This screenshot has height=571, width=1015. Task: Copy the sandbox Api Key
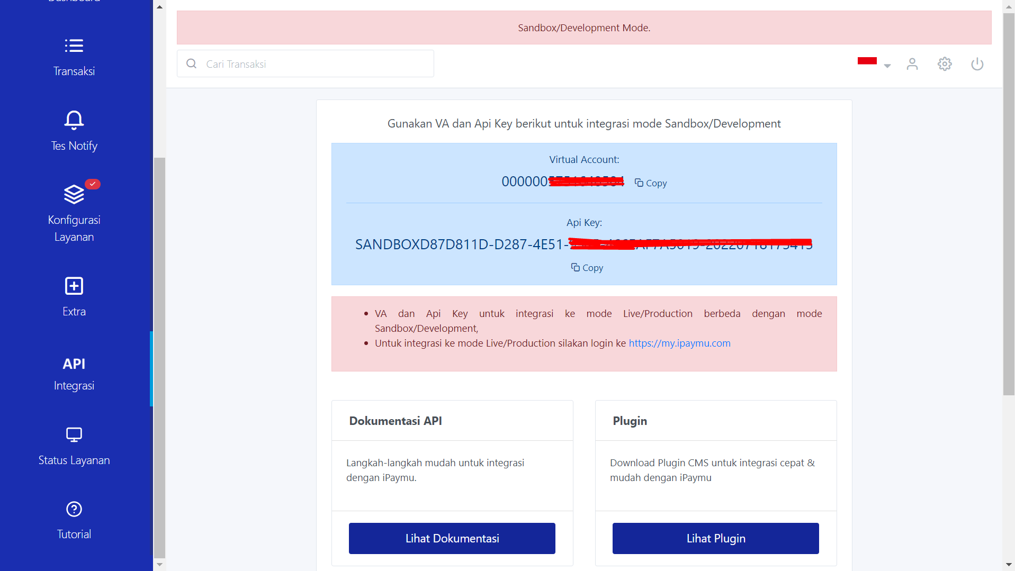click(587, 268)
